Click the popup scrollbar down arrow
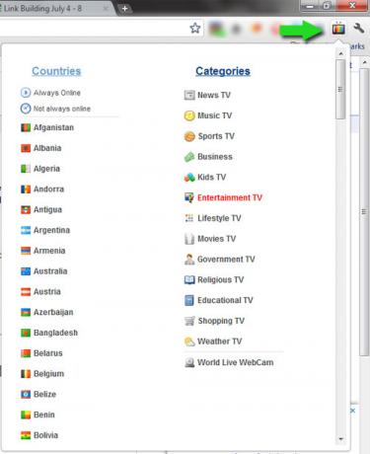This screenshot has height=454, width=370. (x=341, y=439)
